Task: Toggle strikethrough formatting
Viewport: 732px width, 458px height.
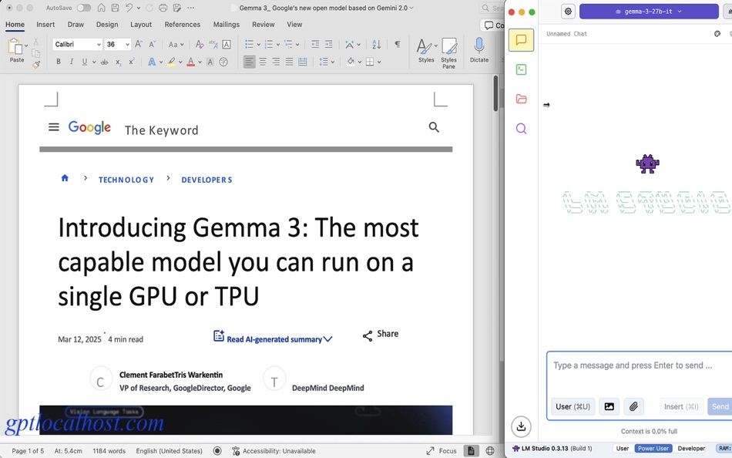Action: coord(104,62)
